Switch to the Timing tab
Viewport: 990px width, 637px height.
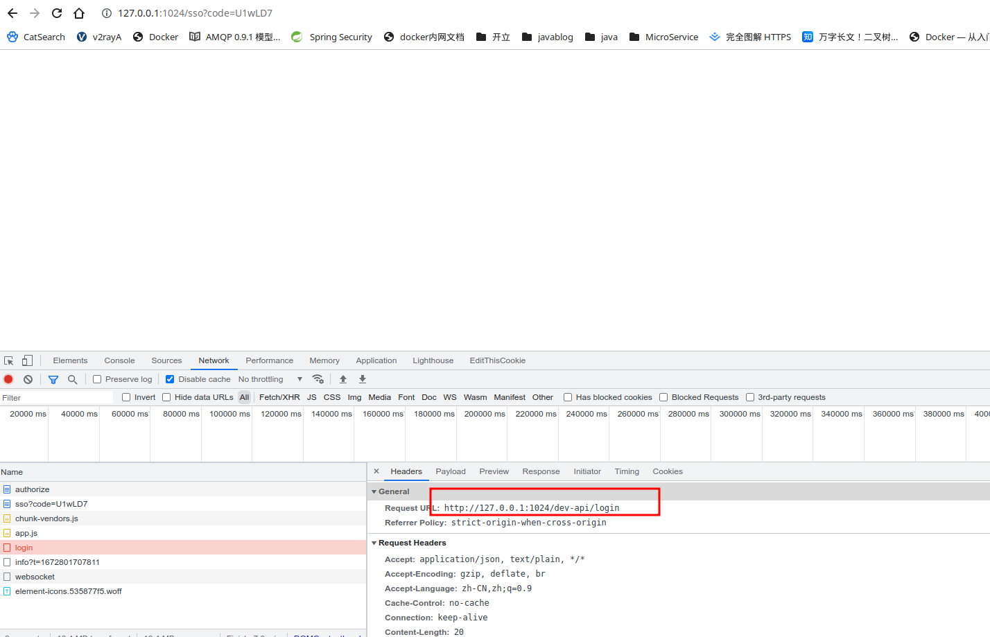(627, 471)
